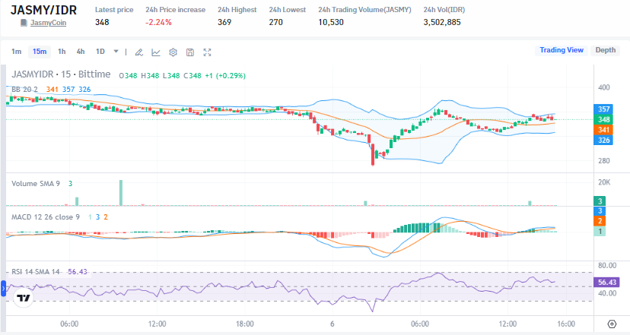The width and height of the screenshot is (630, 335).
Task: Click the 16:00 time axis label
Action: (x=566, y=324)
